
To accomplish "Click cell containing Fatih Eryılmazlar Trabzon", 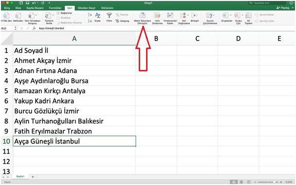I will (x=74, y=131).
